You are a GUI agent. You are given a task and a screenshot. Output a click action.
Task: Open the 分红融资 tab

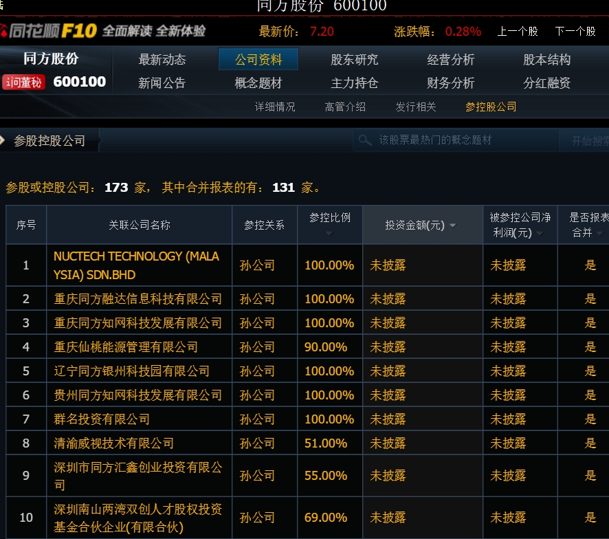click(x=547, y=82)
